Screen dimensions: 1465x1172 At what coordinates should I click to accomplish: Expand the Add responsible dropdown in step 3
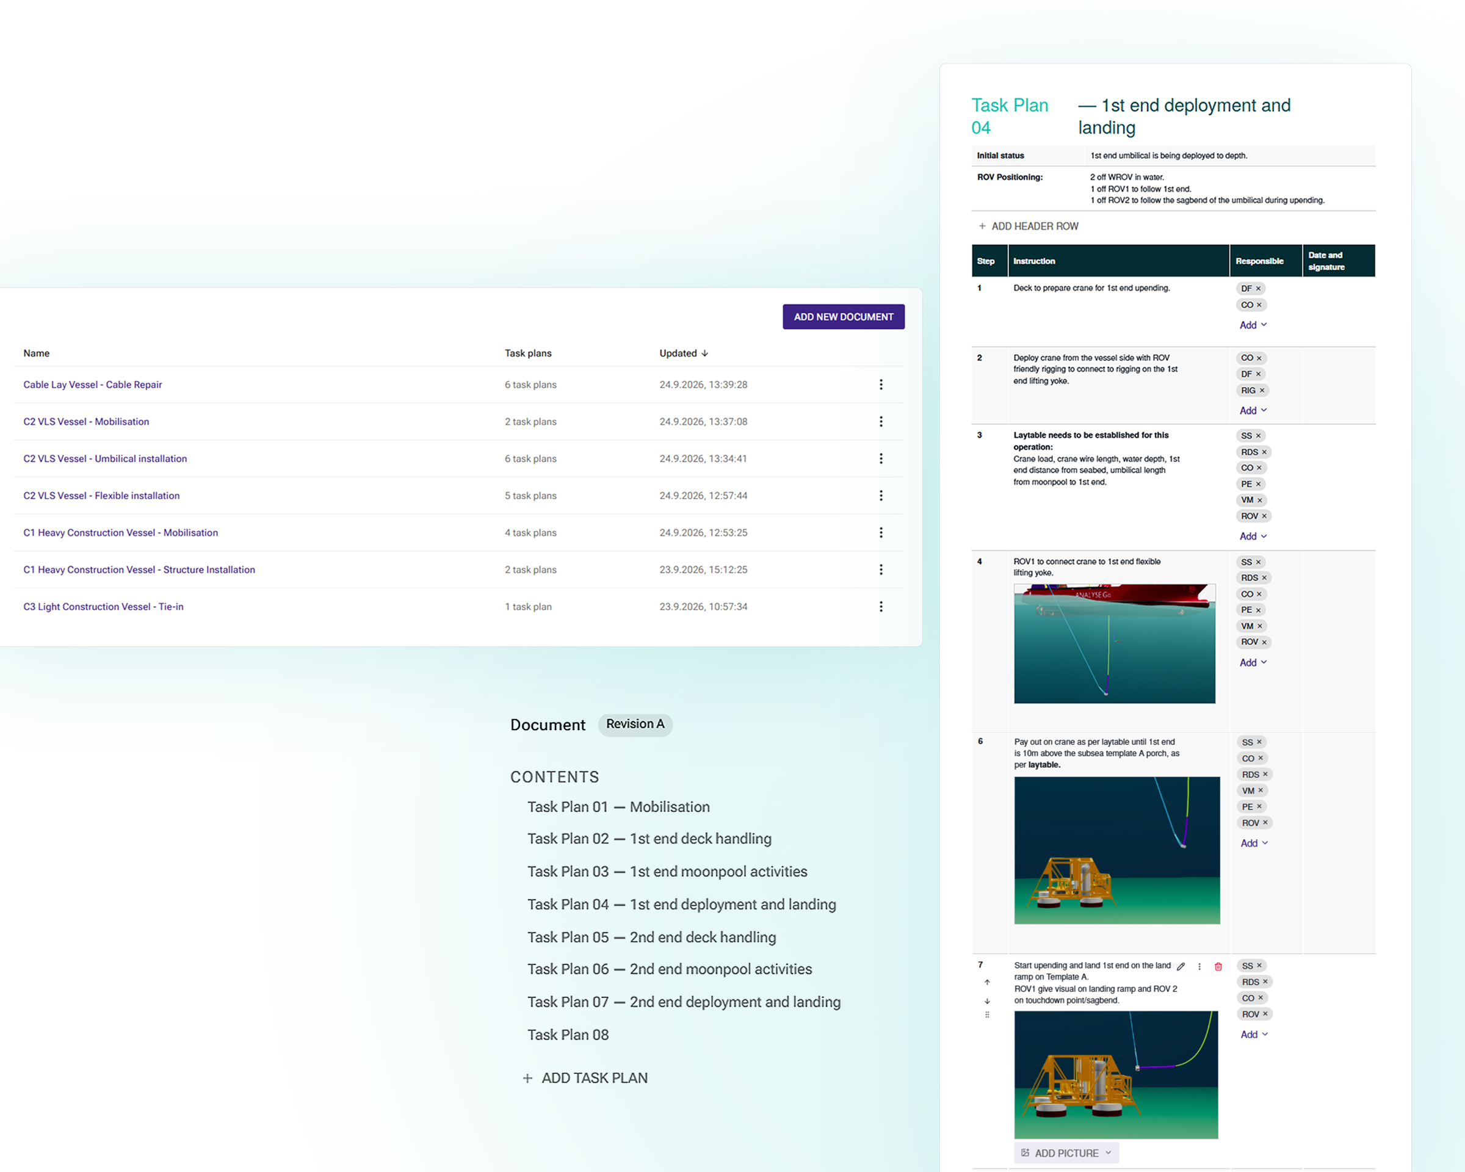point(1253,537)
